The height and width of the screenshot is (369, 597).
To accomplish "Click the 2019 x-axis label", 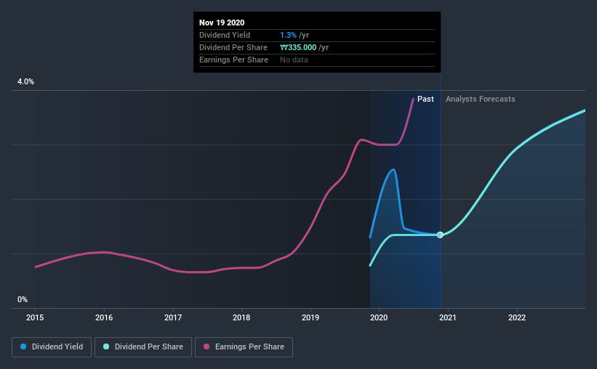I will [310, 317].
